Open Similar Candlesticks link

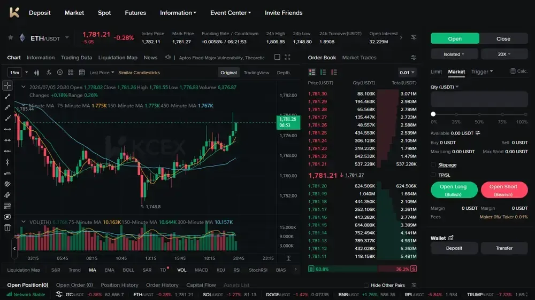(139, 73)
